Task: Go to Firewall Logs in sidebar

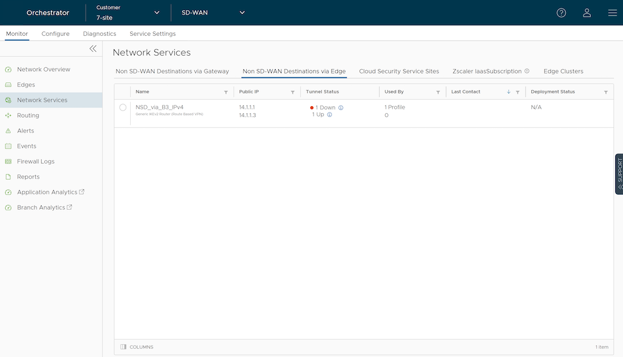Action: tap(36, 161)
